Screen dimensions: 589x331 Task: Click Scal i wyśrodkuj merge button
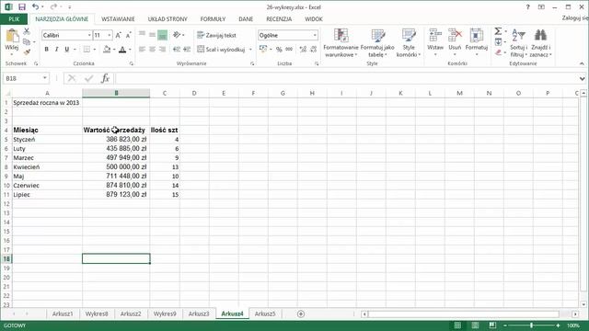tap(222, 49)
